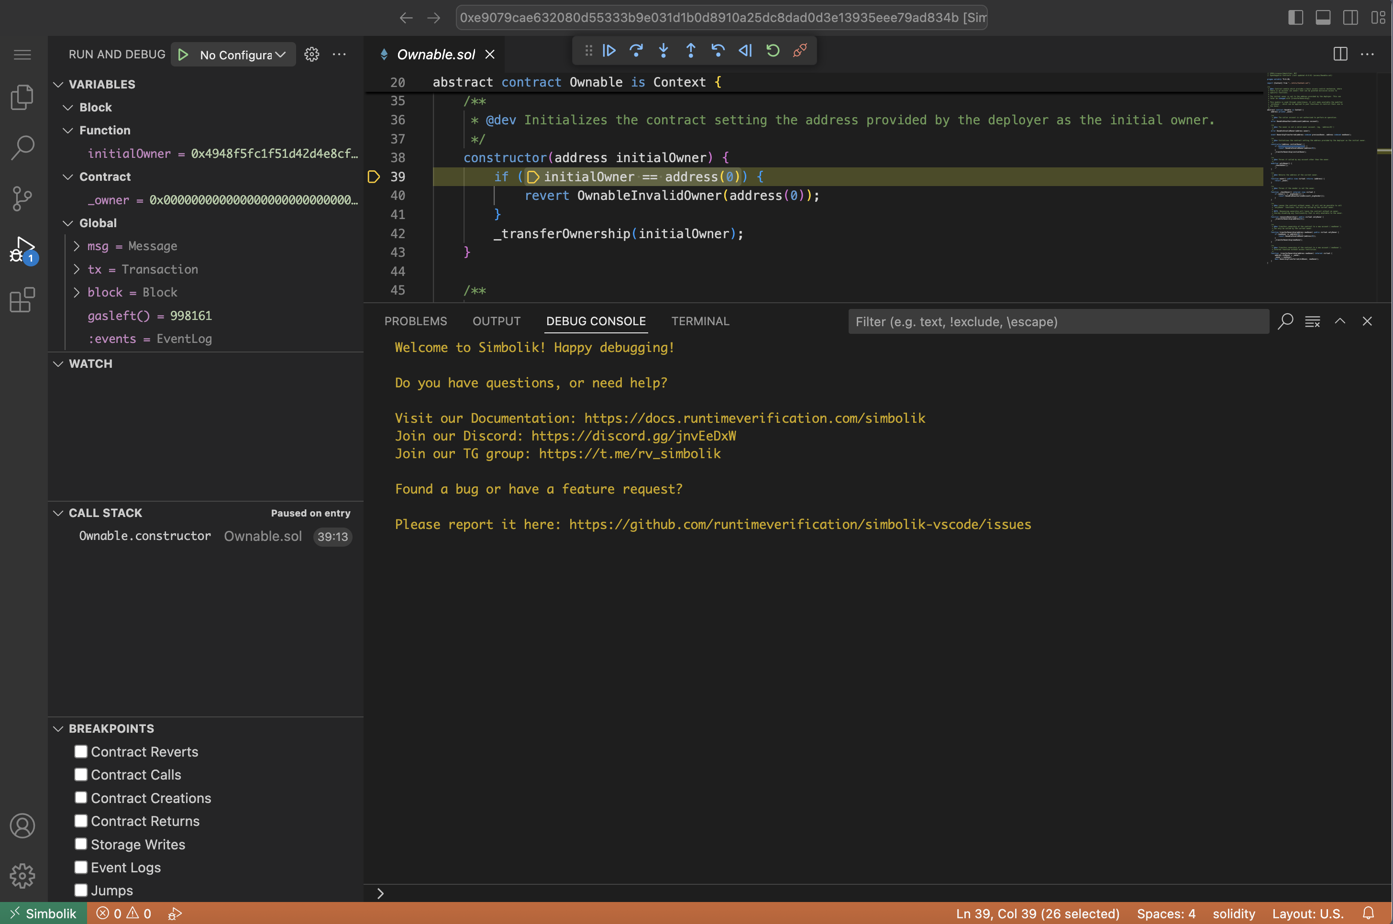Screen dimensions: 1393x924
Task: Maximize the panel with the chevron up
Action: pyautogui.click(x=1340, y=321)
